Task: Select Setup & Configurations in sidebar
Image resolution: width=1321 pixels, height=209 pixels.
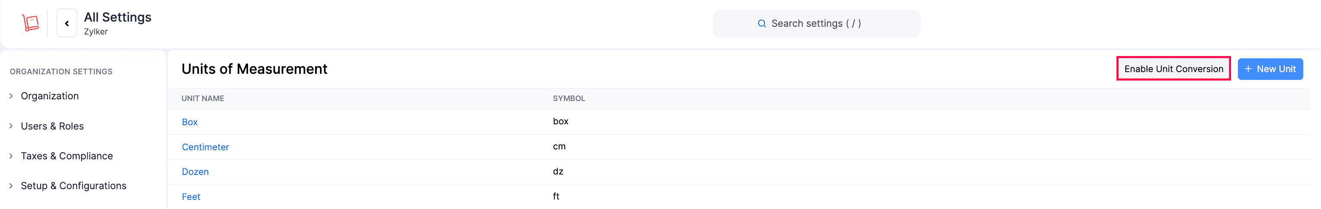Action: (x=73, y=186)
